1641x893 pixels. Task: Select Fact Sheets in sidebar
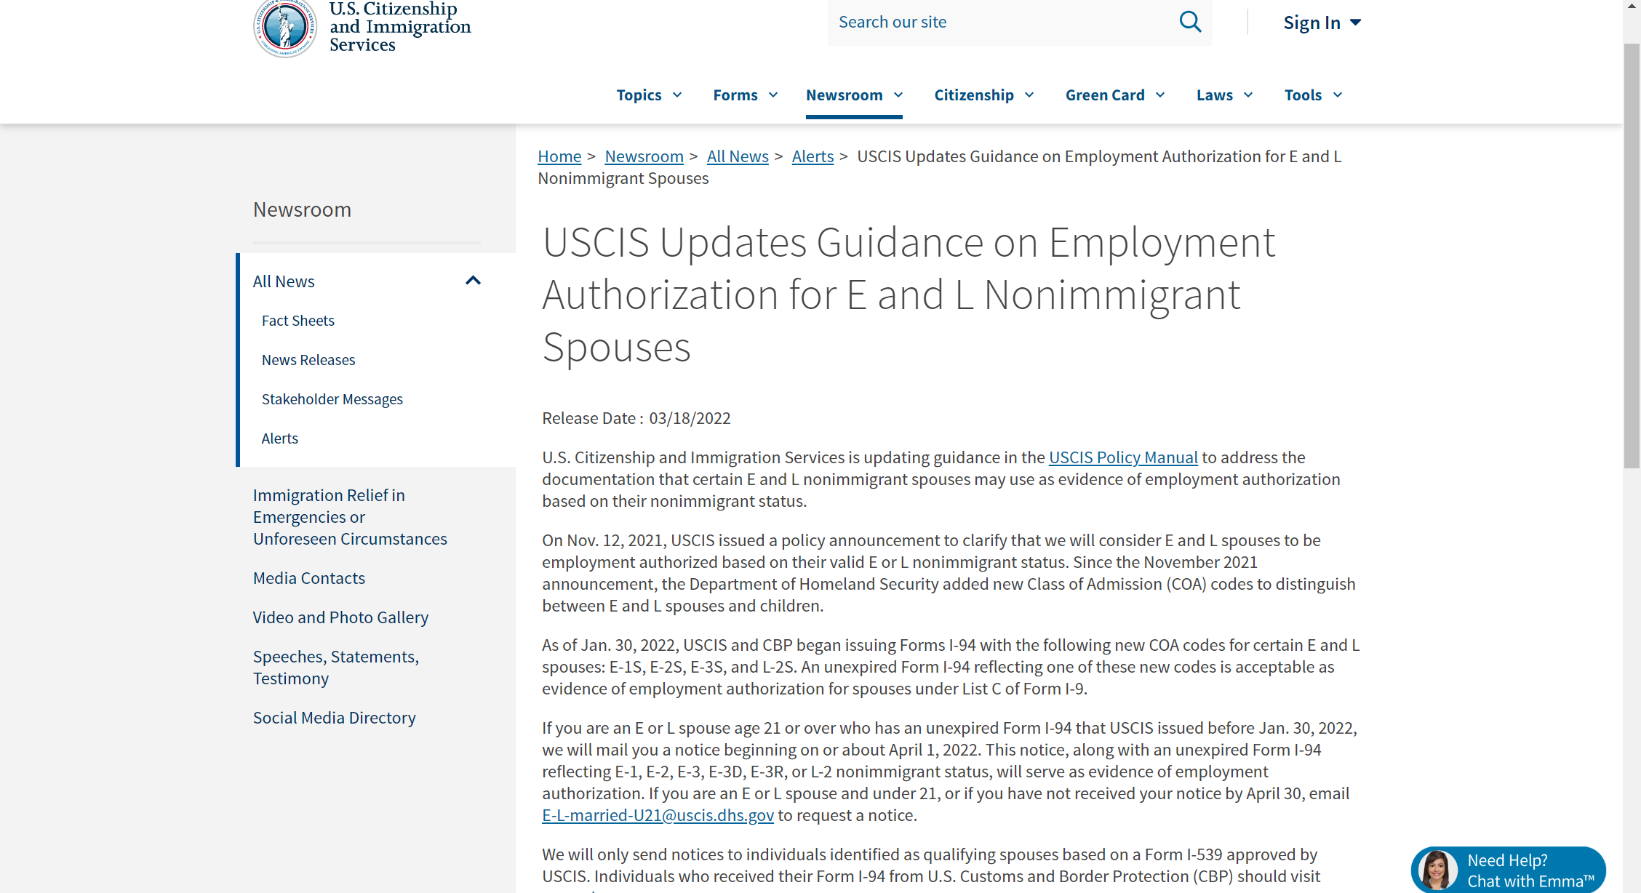(298, 321)
